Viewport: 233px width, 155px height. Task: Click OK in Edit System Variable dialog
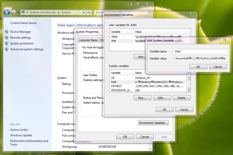198,67
